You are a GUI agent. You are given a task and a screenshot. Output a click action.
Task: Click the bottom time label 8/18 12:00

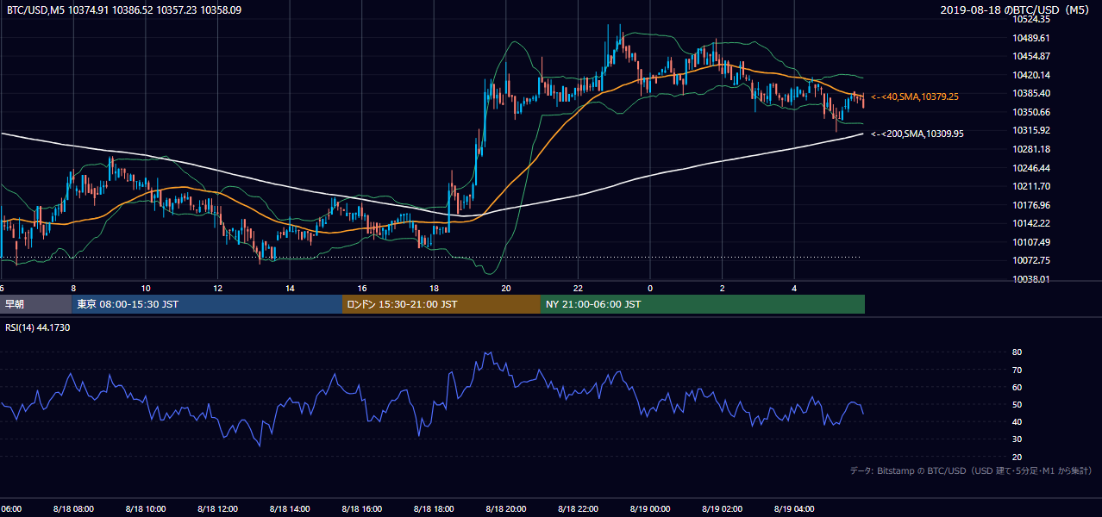(x=216, y=509)
